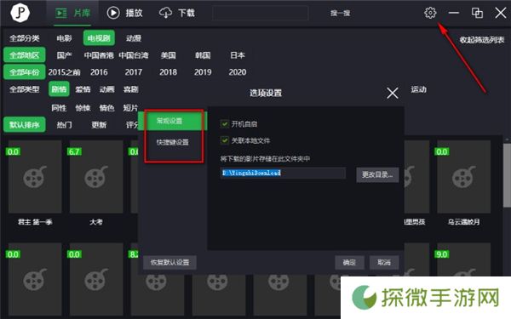Toggle the 关联本地文件 checkbox
The height and width of the screenshot is (319, 511).
pos(224,140)
